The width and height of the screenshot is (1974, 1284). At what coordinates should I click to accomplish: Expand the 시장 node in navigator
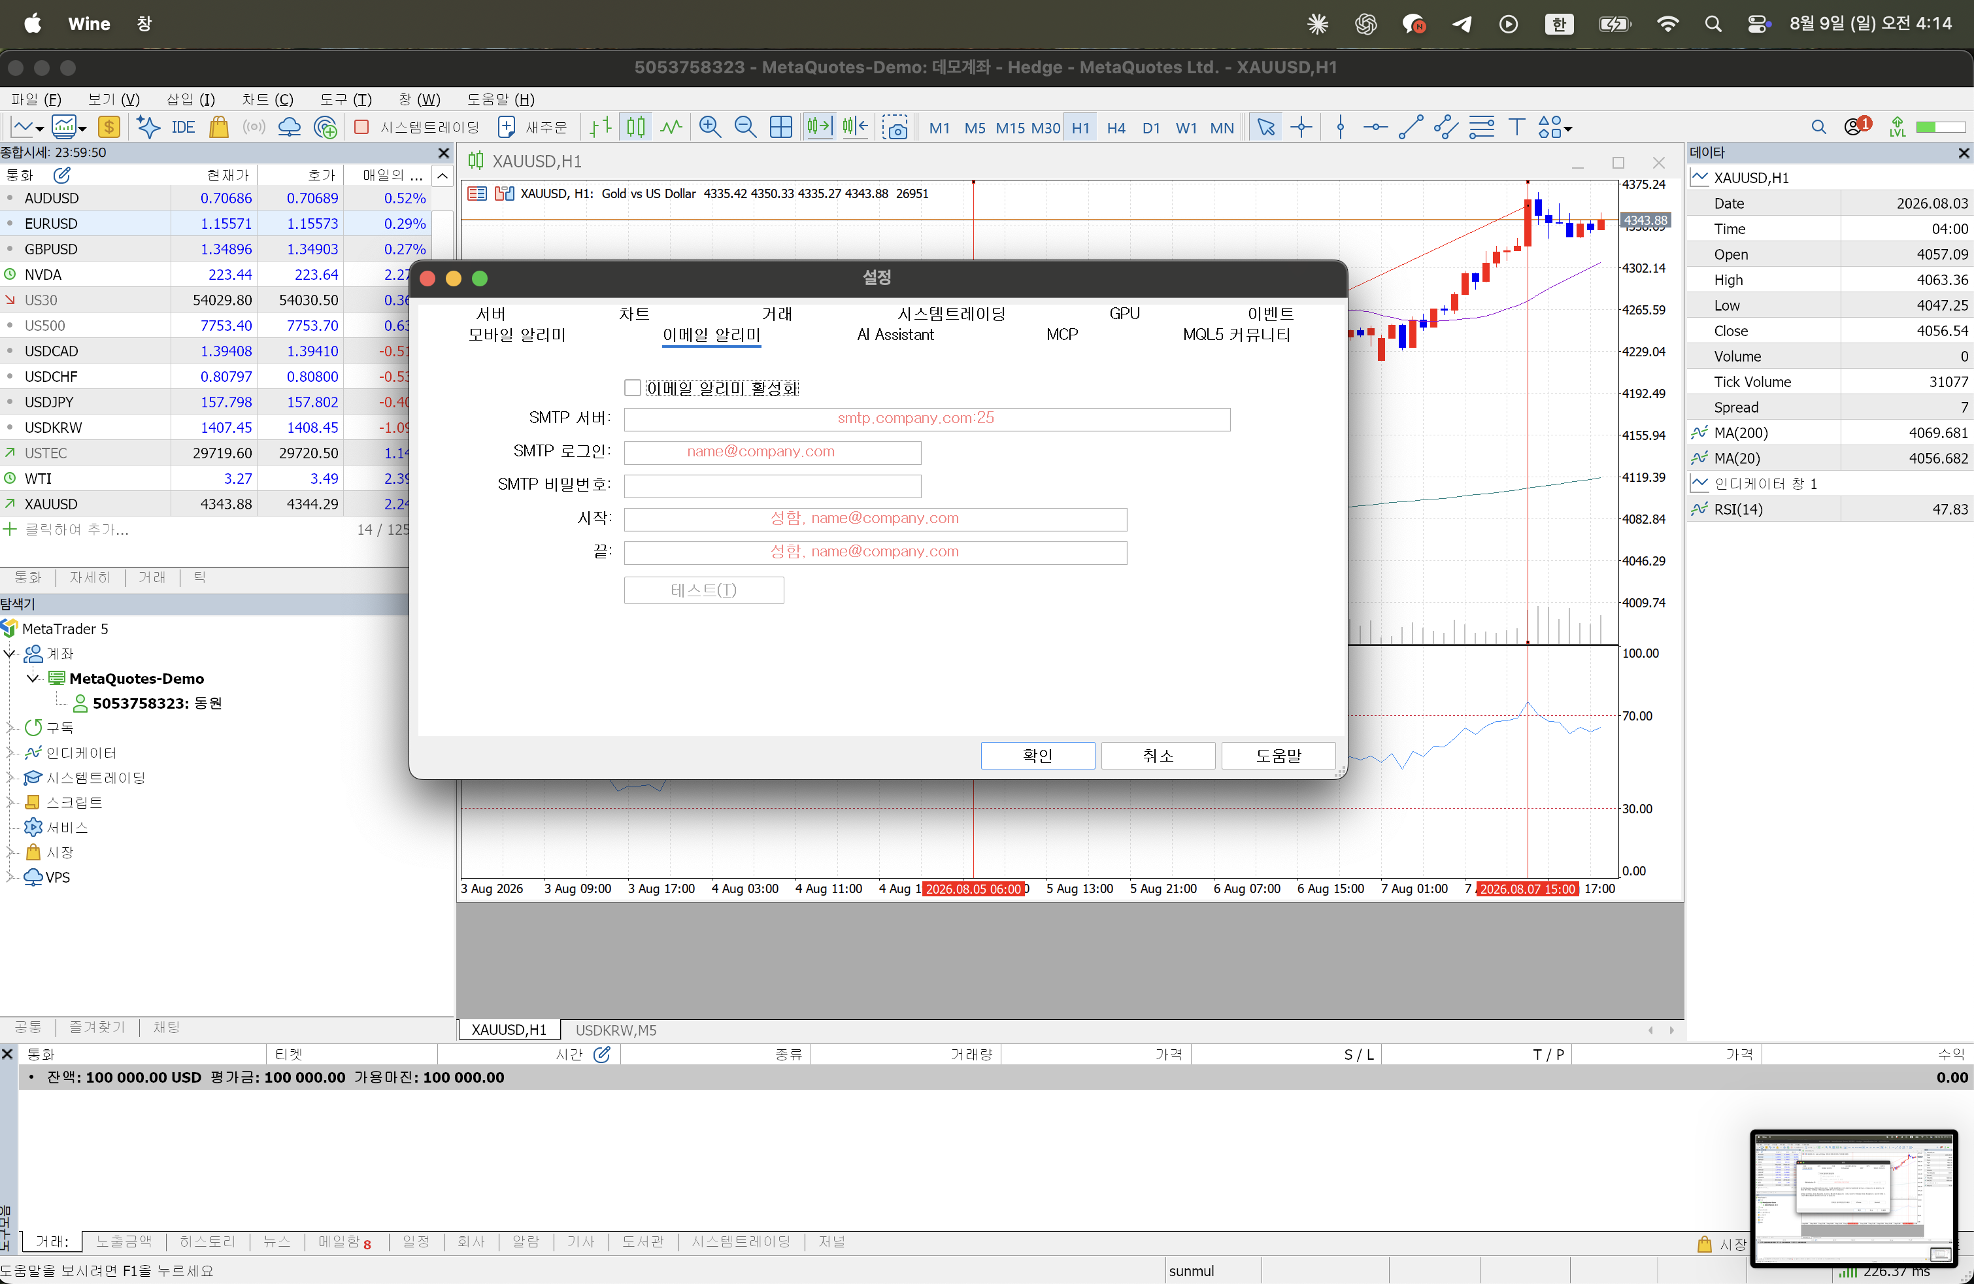[x=10, y=852]
